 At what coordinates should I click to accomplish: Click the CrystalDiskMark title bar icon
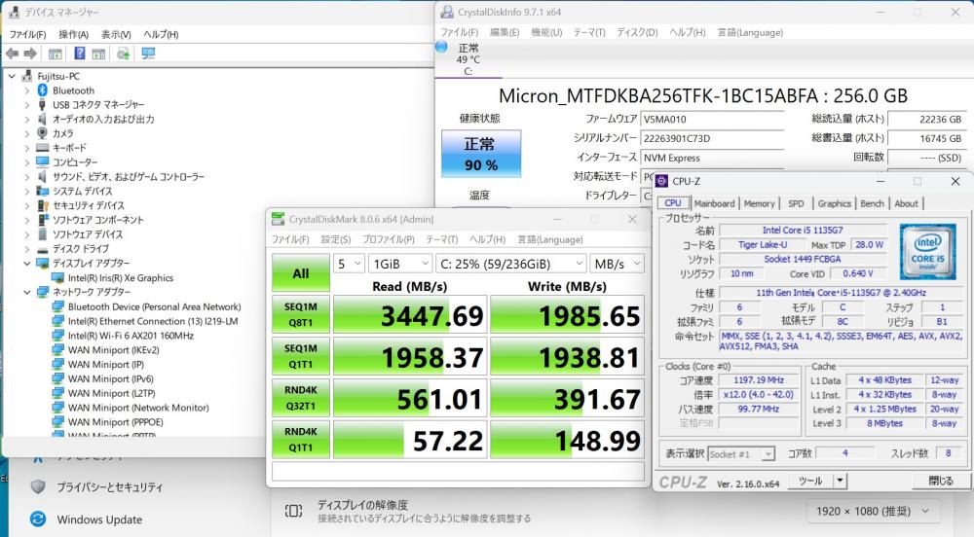(279, 219)
